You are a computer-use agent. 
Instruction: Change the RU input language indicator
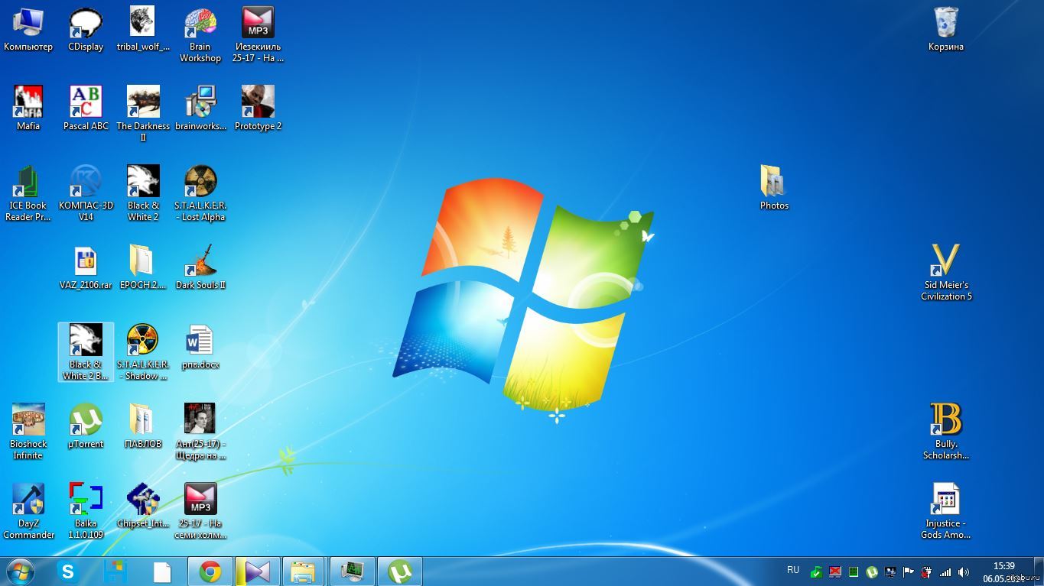[x=793, y=570]
